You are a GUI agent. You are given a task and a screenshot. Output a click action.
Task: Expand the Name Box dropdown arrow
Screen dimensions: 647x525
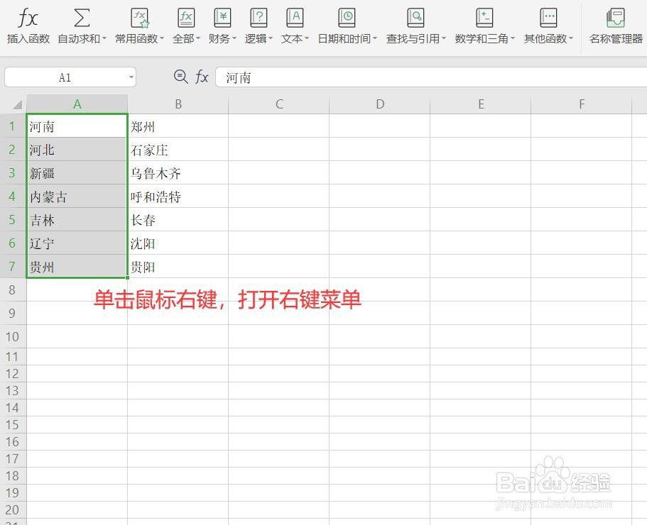coord(130,77)
